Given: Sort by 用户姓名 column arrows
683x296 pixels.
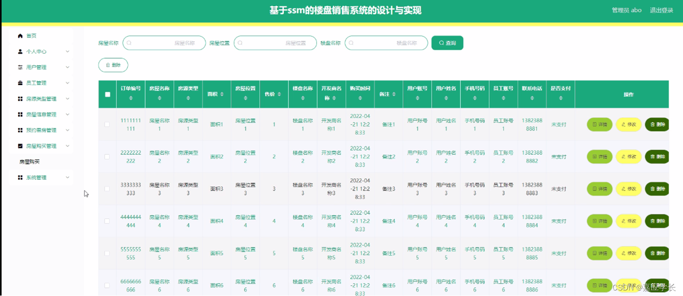Looking at the screenshot, I should [x=446, y=98].
